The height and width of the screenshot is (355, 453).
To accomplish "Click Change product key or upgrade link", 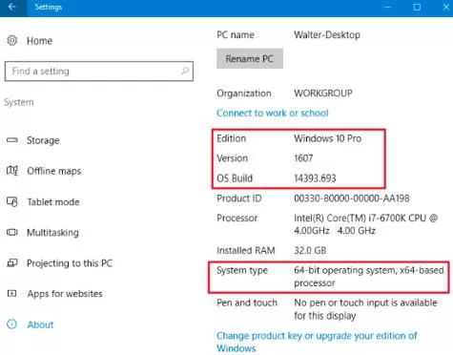I will pyautogui.click(x=317, y=342).
